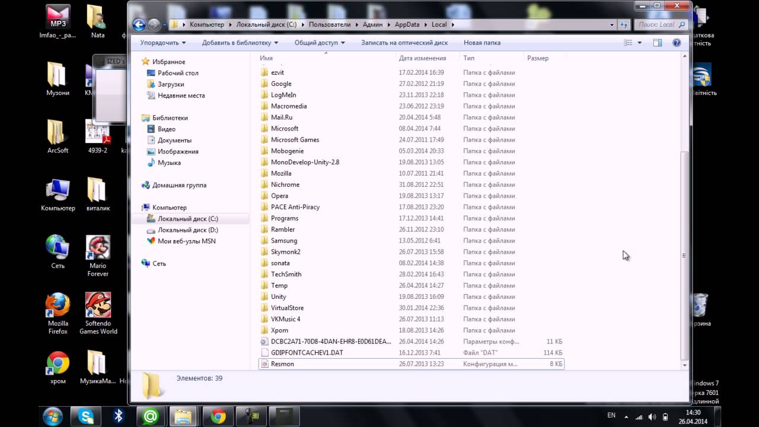Change view with the view mode icon
The width and height of the screenshot is (759, 427).
pos(628,43)
